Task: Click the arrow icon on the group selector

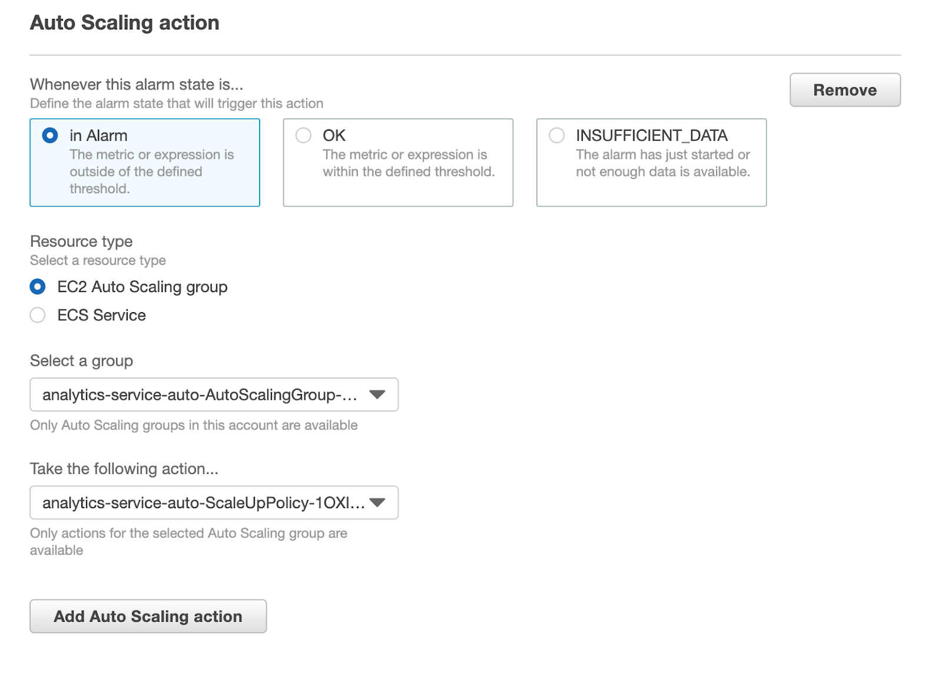Action: 377,395
